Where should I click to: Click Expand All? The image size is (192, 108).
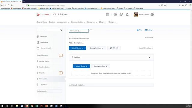(142, 48)
